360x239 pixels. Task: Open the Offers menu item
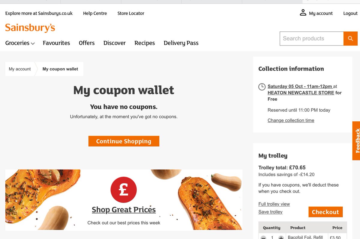click(x=87, y=43)
